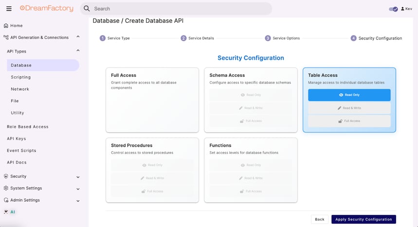Click Apply Security Configuration button
The image size is (418, 227).
(363, 219)
